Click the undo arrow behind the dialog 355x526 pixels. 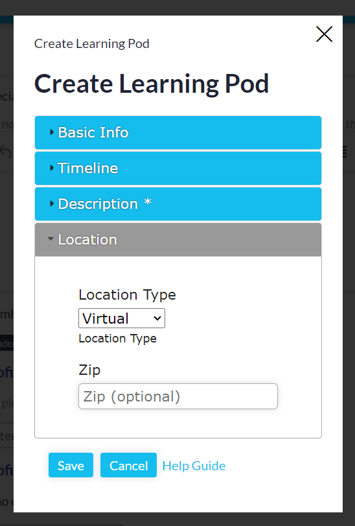point(6,152)
